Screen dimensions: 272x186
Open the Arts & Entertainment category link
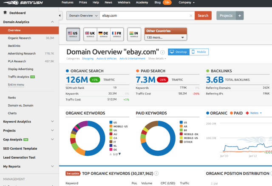(x=132, y=59)
